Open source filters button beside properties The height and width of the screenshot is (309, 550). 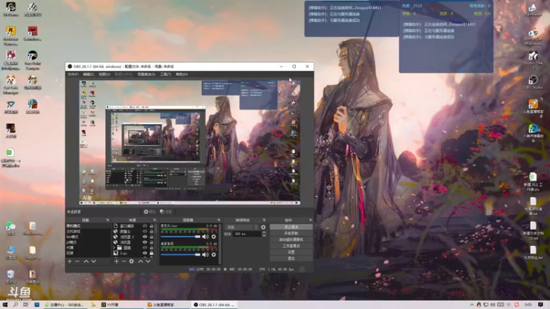point(166,211)
